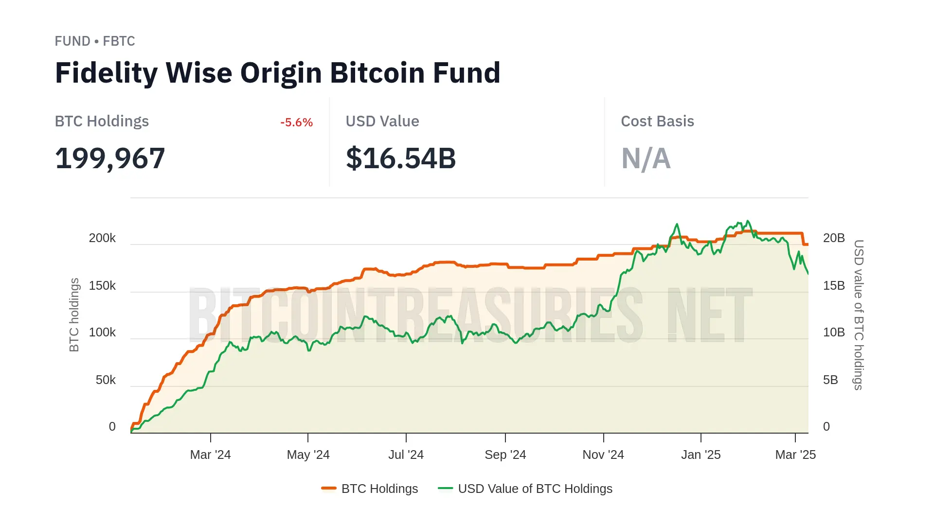This screenshot has width=934, height=525.
Task: Click the USD value of BTC holdings axis title
Action: 859,315
